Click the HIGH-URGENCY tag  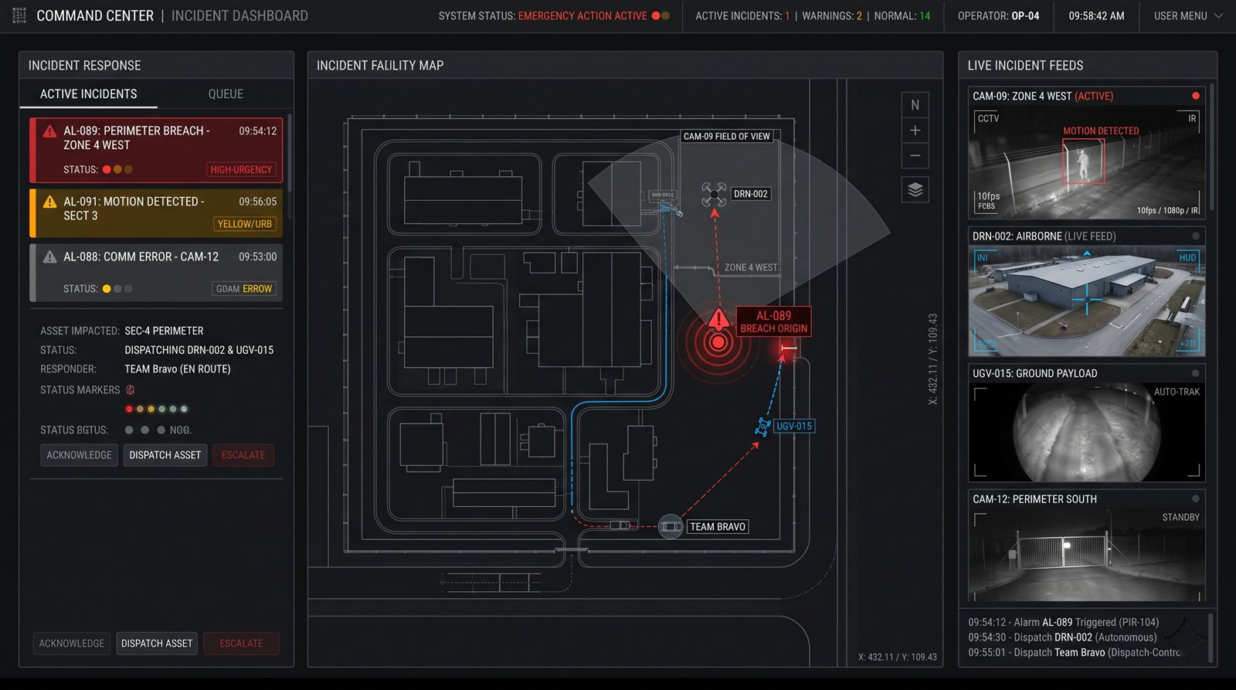[241, 169]
